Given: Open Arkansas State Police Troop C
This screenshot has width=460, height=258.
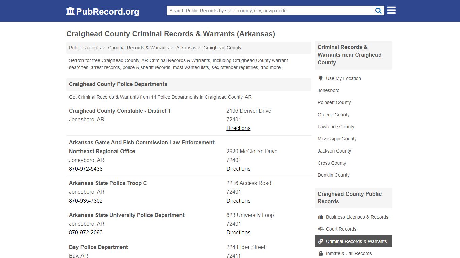Looking at the screenshot, I should click(x=108, y=183).
